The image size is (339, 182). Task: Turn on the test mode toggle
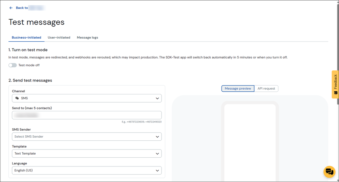click(13, 65)
